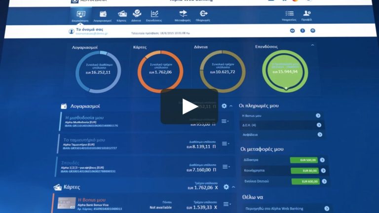Open arrow for Περιηγηθώ στο Alpha Web Banking
Image resolution: width=379 pixels, height=213 pixels.
click(327, 209)
